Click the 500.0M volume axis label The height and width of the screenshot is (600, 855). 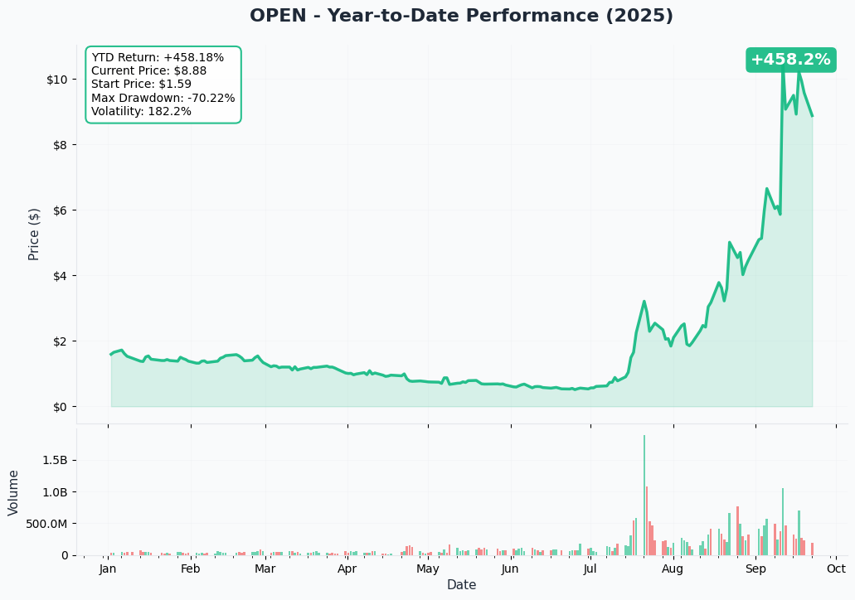[x=49, y=525]
